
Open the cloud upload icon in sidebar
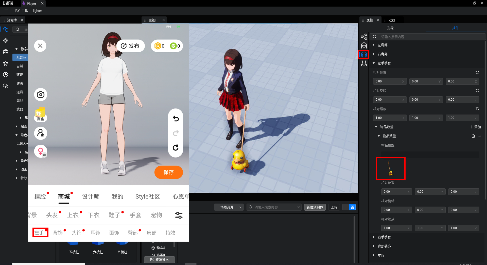pyautogui.click(x=6, y=86)
